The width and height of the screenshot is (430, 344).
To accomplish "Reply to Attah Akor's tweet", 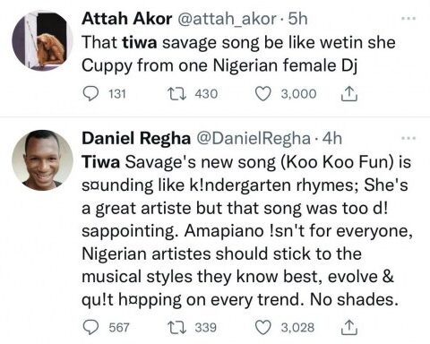I will (x=90, y=94).
